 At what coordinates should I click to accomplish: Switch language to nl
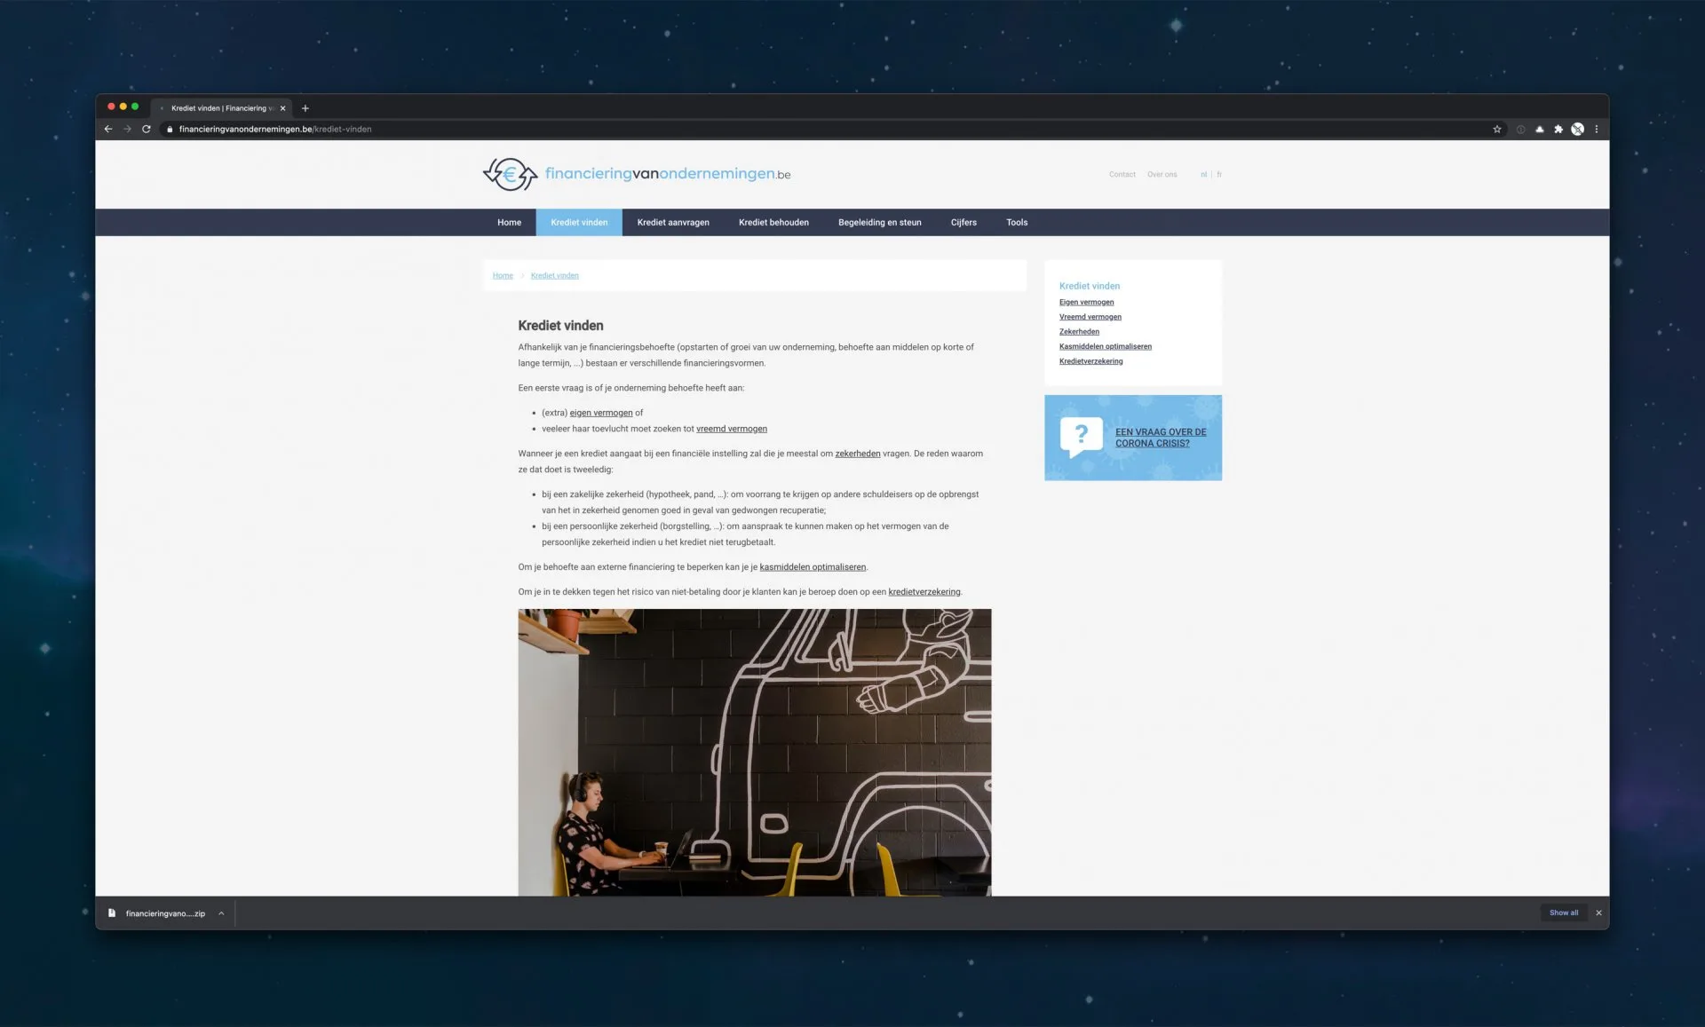click(x=1203, y=175)
